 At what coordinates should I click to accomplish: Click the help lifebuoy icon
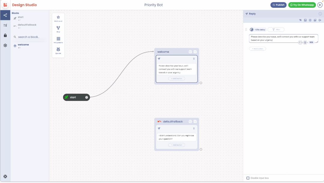pyautogui.click(x=5, y=176)
